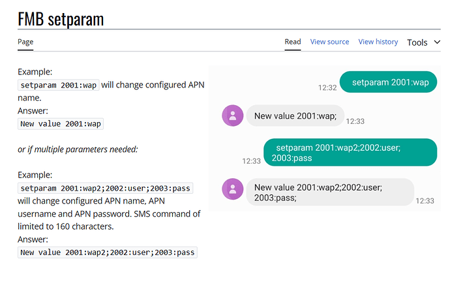This screenshot has height=306, width=450.
Task: Click the FMB setparam page title
Action: click(61, 19)
